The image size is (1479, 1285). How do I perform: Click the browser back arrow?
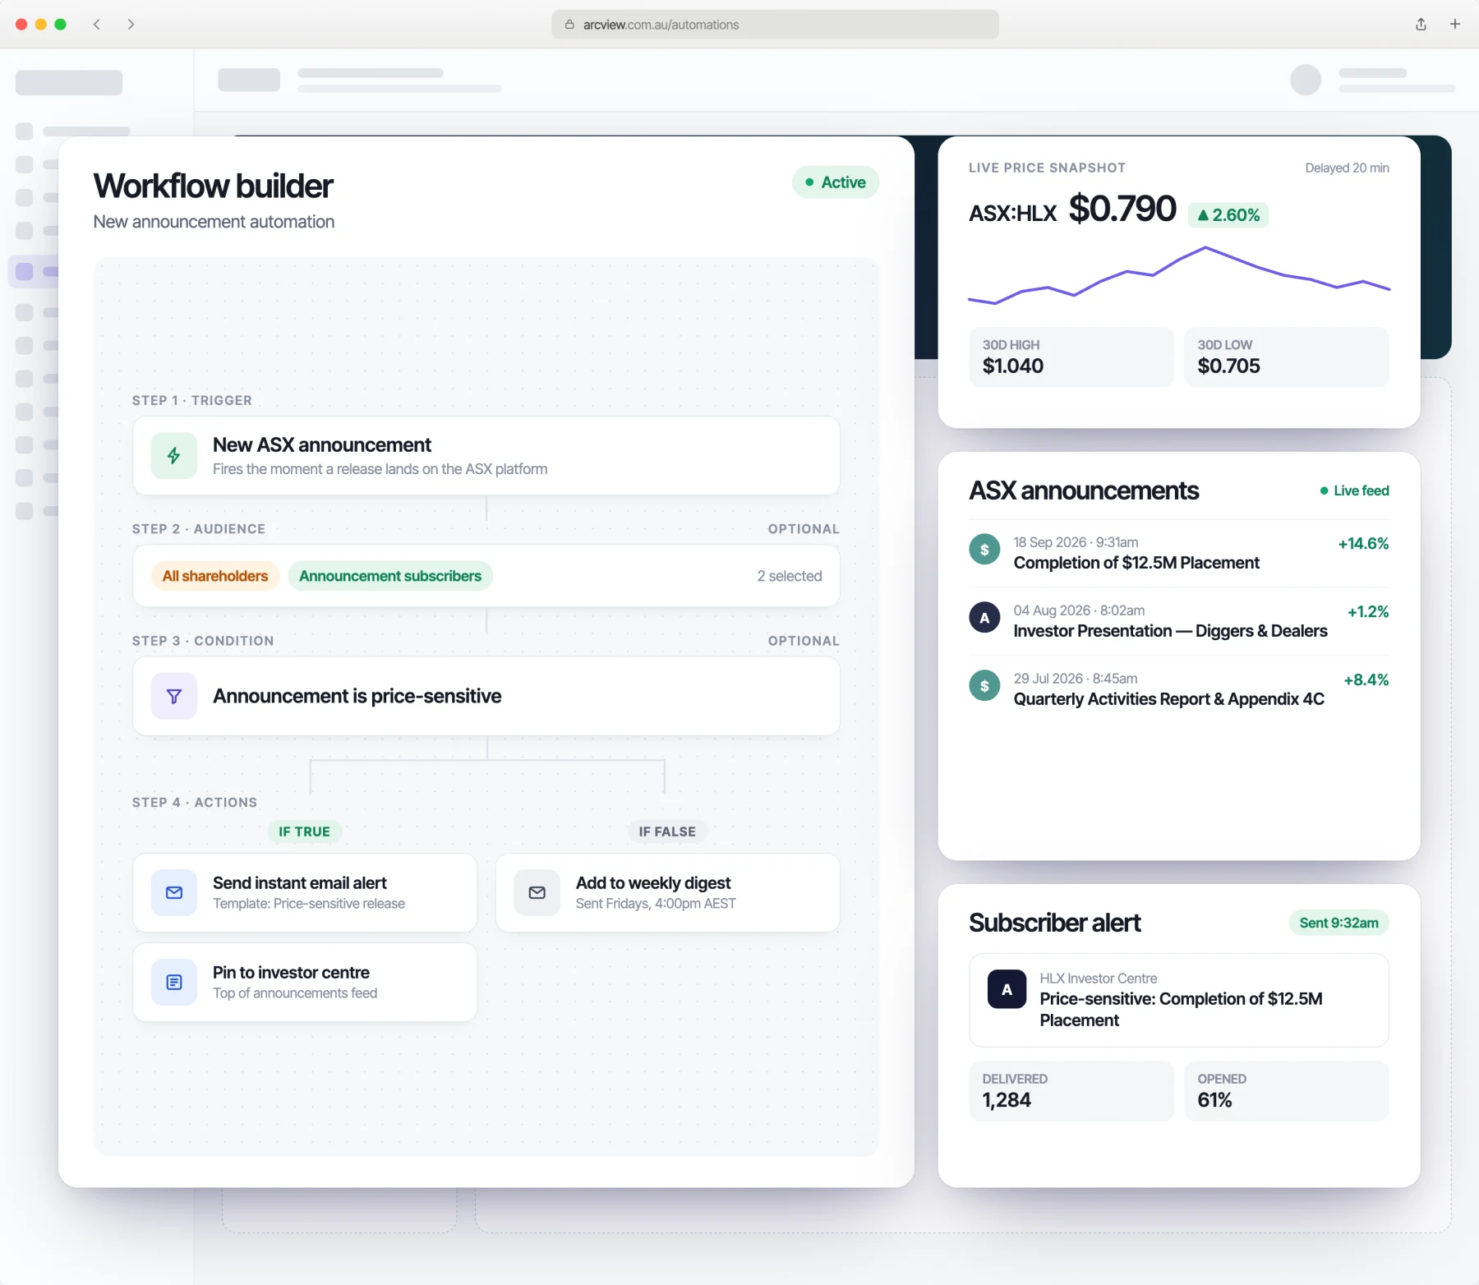pos(97,25)
